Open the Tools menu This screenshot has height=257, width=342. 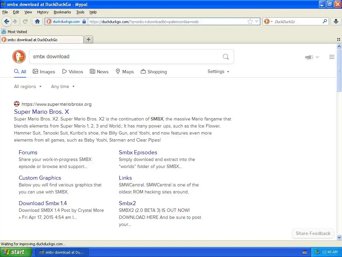pos(80,12)
